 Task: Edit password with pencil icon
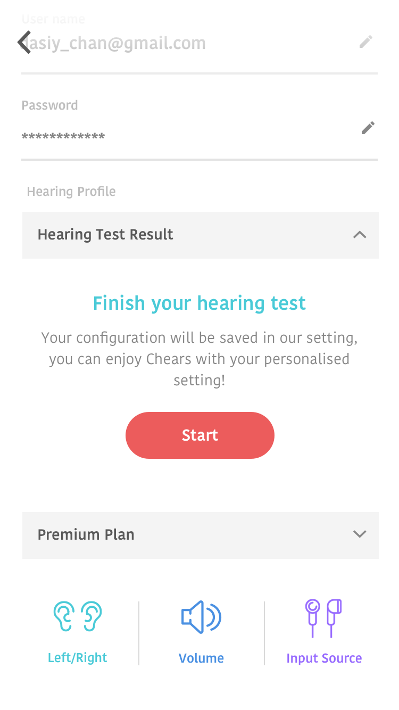[368, 128]
